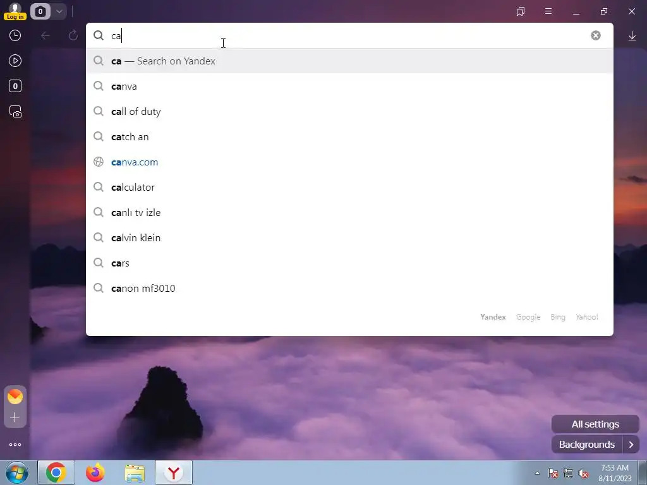Image resolution: width=647 pixels, height=485 pixels.
Task: Choose the 'calculator' suggestion
Action: click(349, 187)
